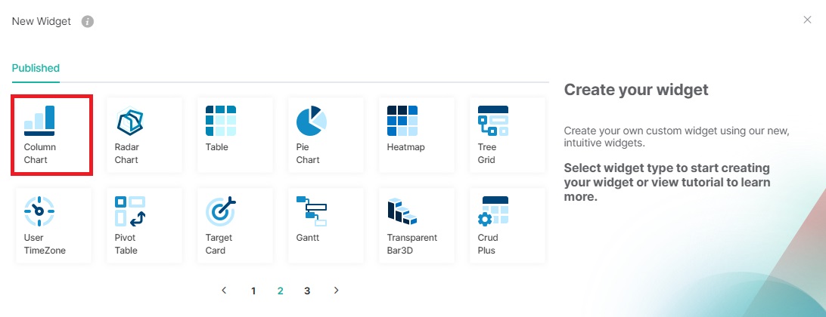Choose the Heatmap widget
826x317 pixels.
[417, 134]
